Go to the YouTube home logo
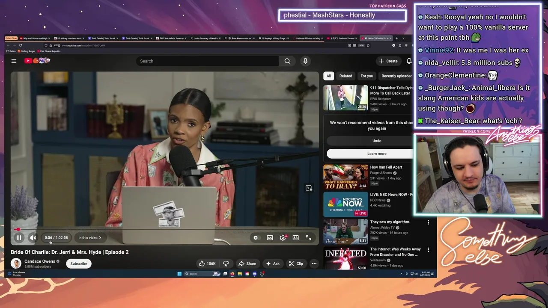This screenshot has width=548, height=308. [x=37, y=61]
